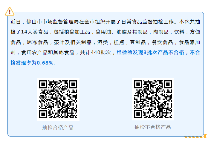Click the top-left finder square of the 抽检合格产品 QR code
Screen dimensions: 214x144
43,84
